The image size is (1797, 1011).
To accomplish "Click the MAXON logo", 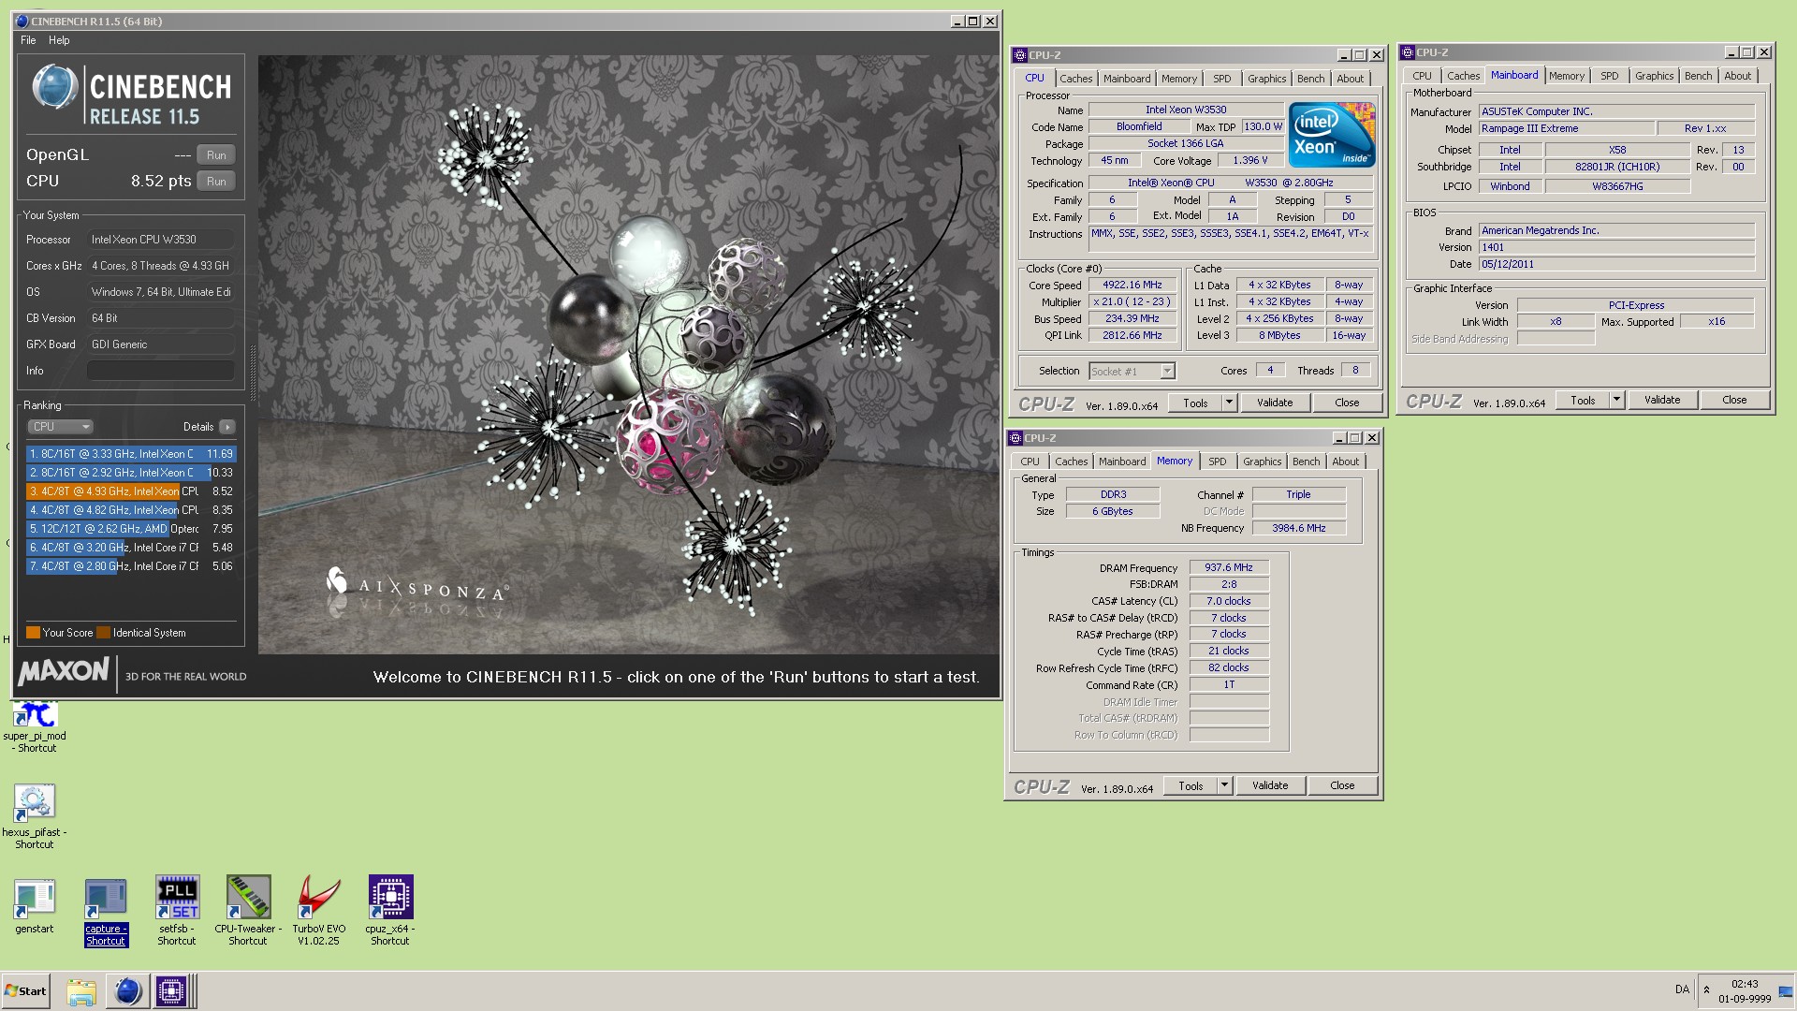I will 64,672.
